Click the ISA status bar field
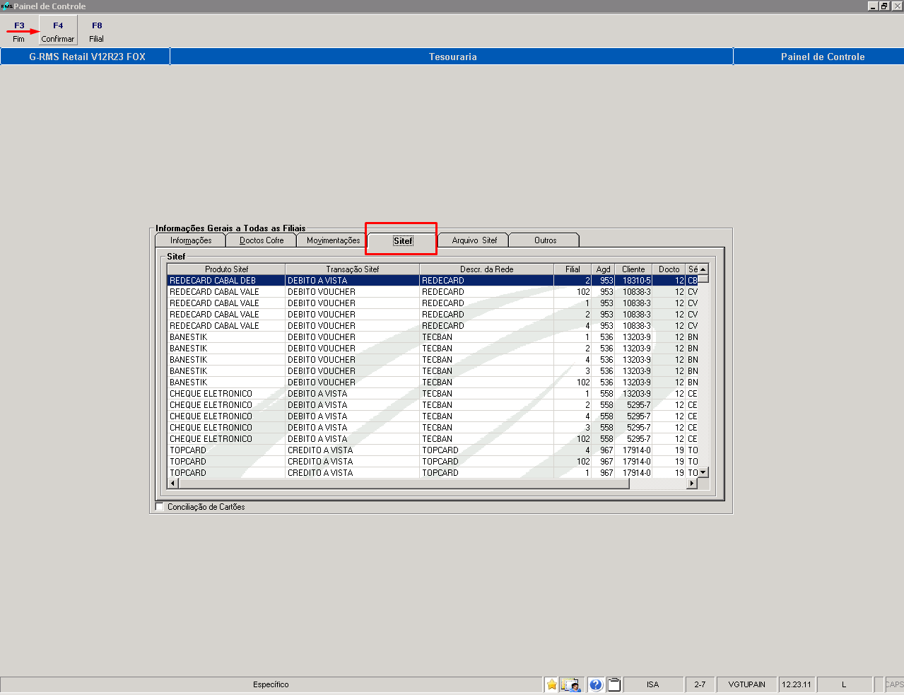The image size is (904, 695). [x=652, y=684]
